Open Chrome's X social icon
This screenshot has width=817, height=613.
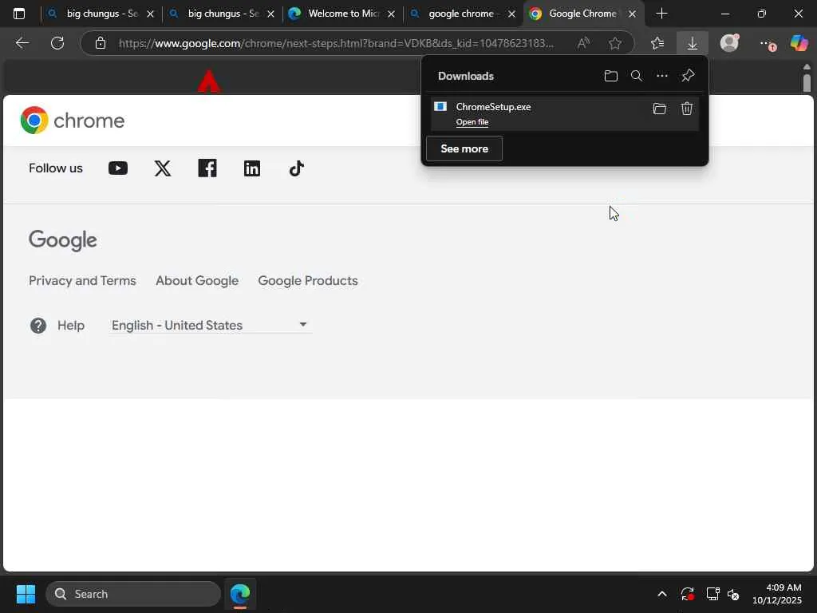click(x=163, y=168)
